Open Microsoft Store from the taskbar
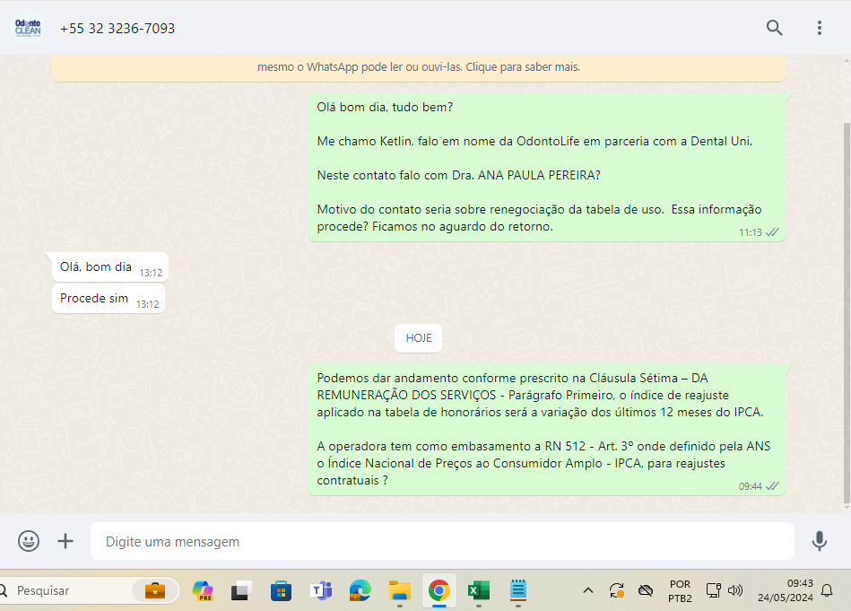This screenshot has height=611, width=851. pyautogui.click(x=282, y=590)
